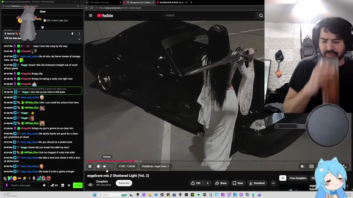Click dark_wig_natty username at 07:53 PM

[x=29, y=172]
